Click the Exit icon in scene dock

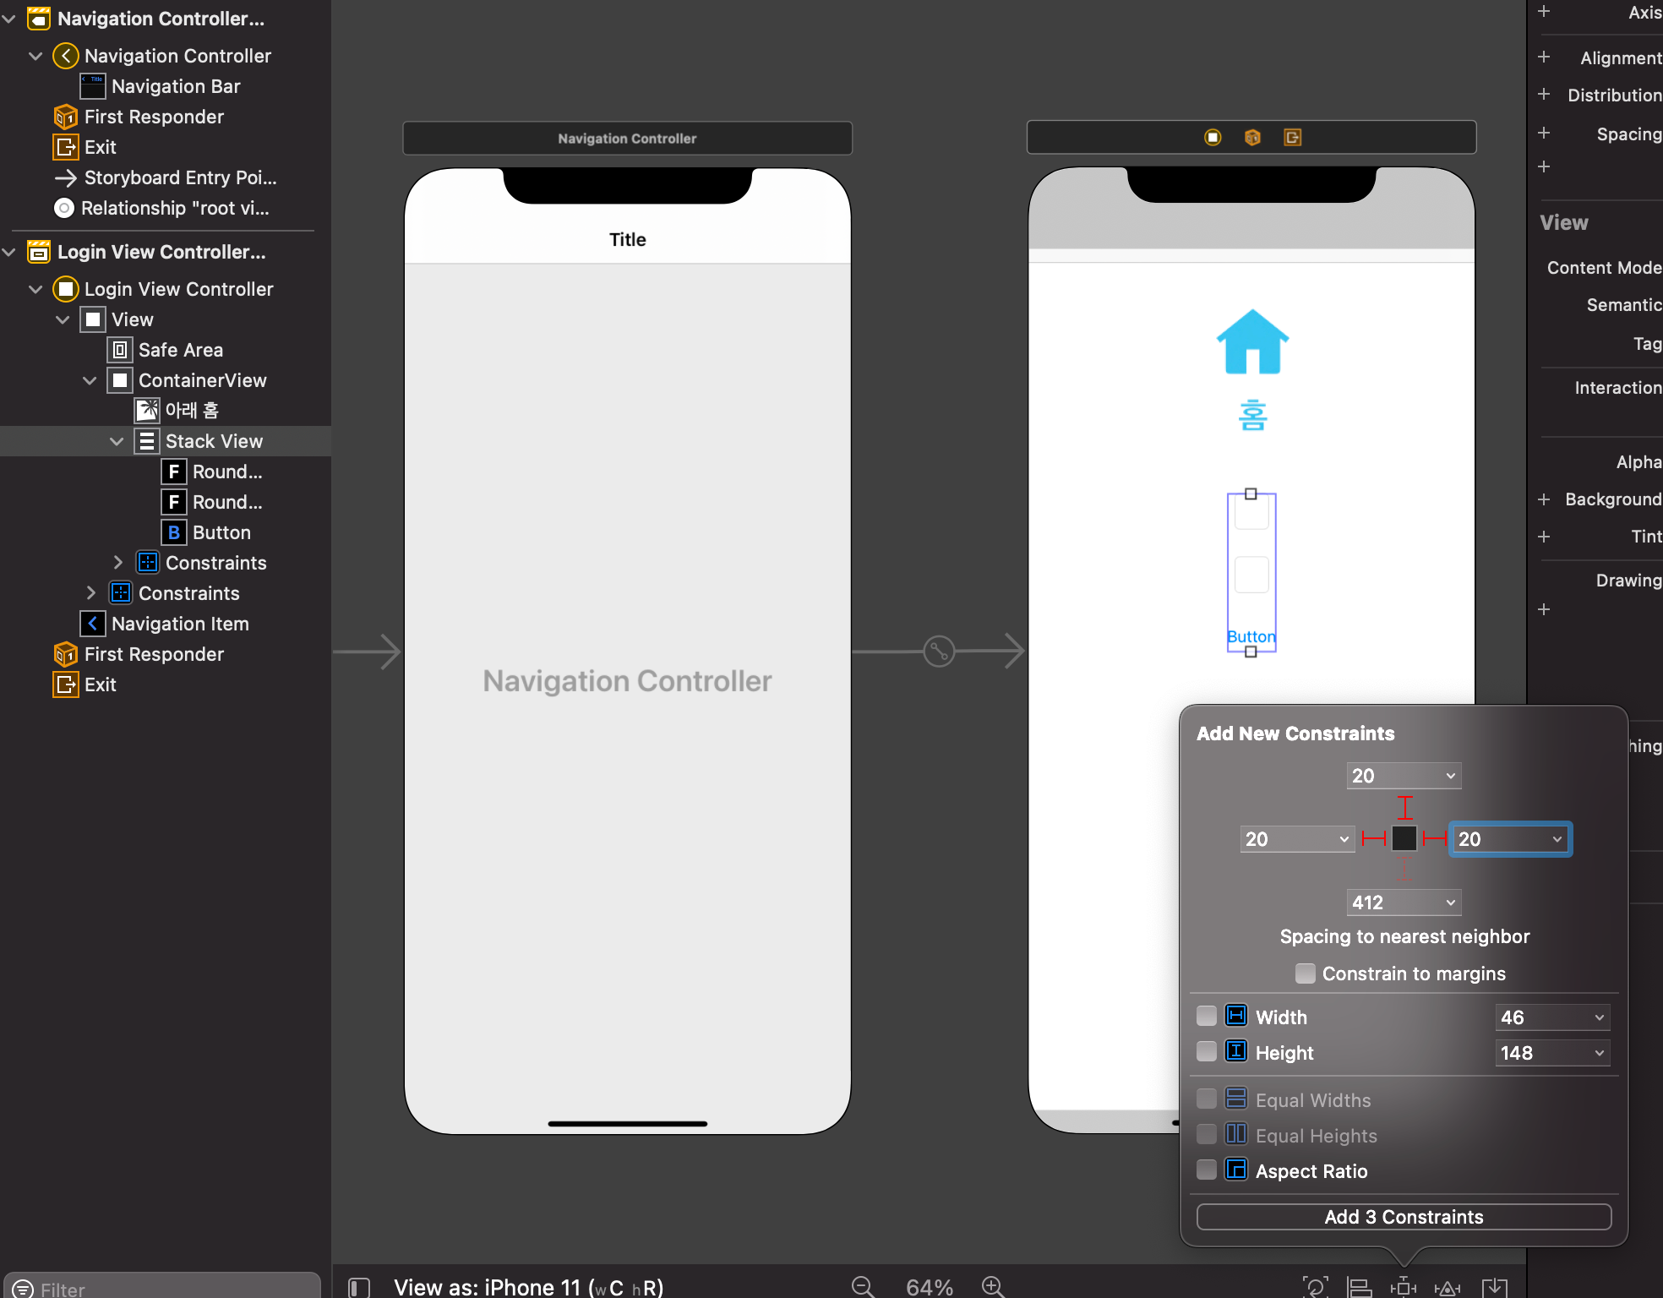pos(1292,137)
